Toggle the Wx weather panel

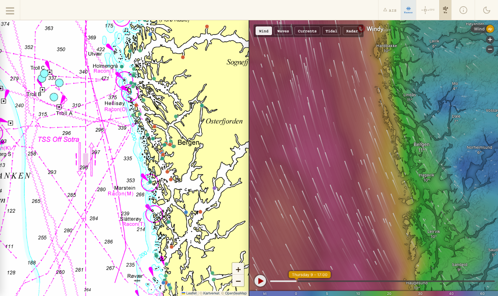(445, 10)
